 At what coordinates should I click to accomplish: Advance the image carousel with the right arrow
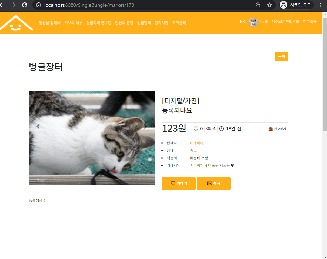click(x=145, y=127)
